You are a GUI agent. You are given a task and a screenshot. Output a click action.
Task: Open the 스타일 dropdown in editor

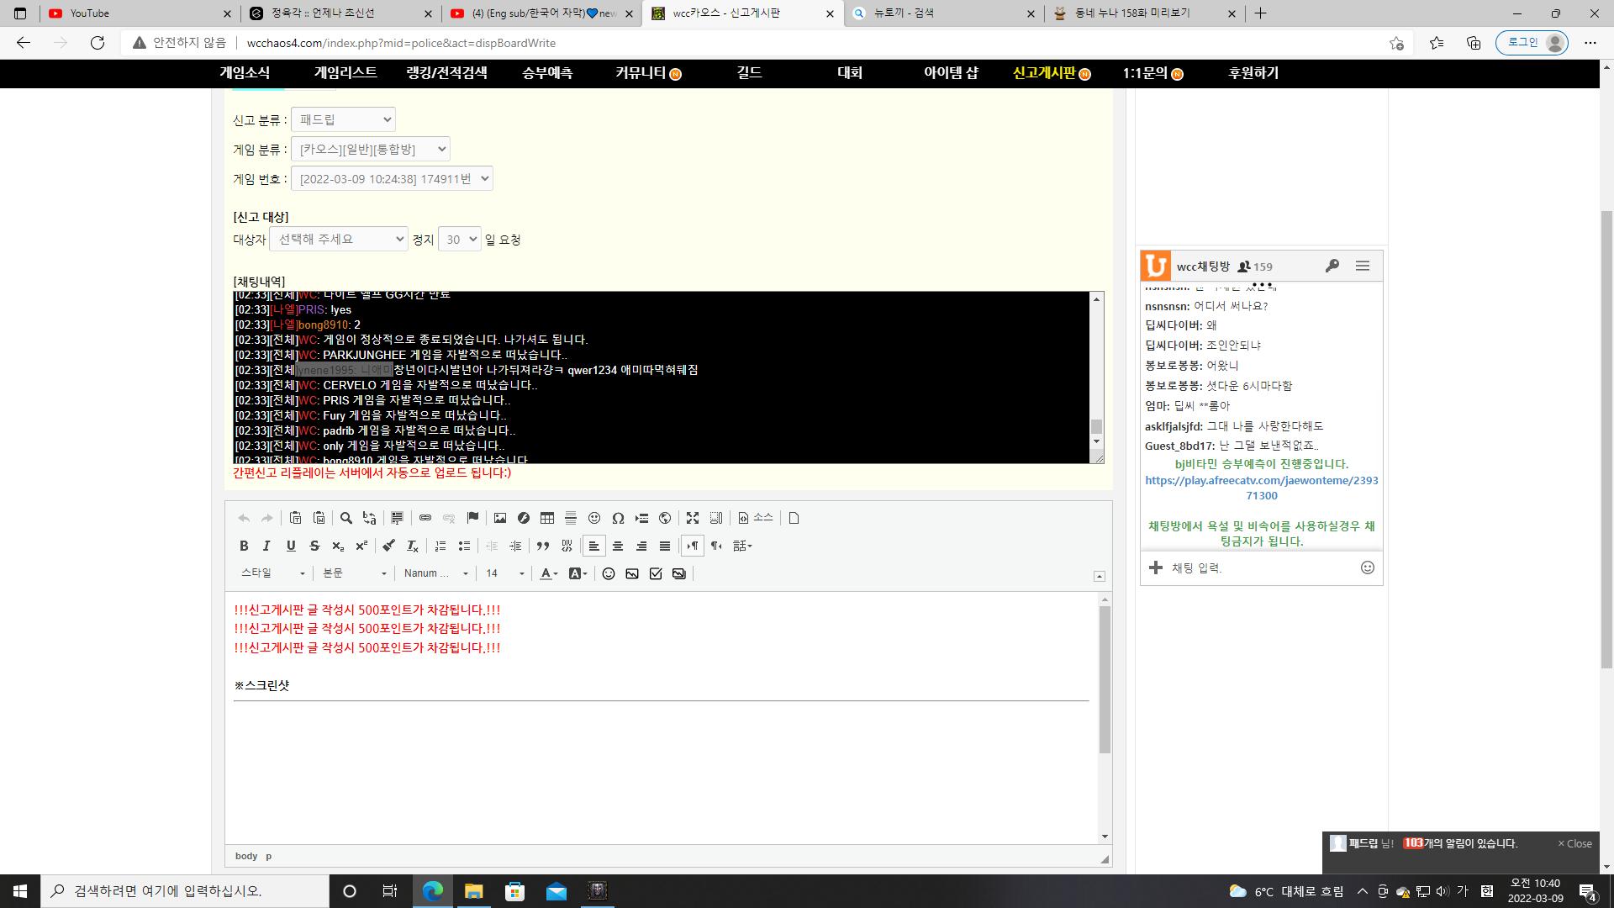coord(273,573)
